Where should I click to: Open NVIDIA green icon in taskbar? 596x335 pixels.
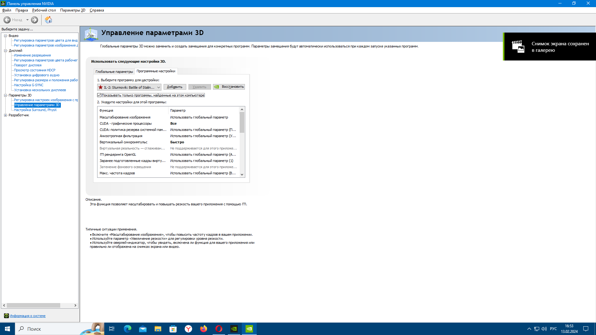249,329
